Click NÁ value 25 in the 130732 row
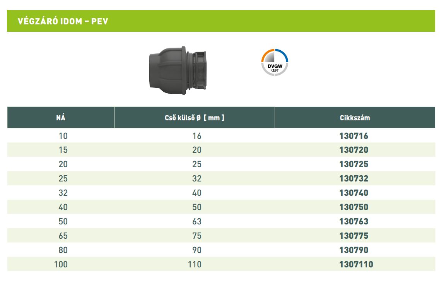 (63, 179)
